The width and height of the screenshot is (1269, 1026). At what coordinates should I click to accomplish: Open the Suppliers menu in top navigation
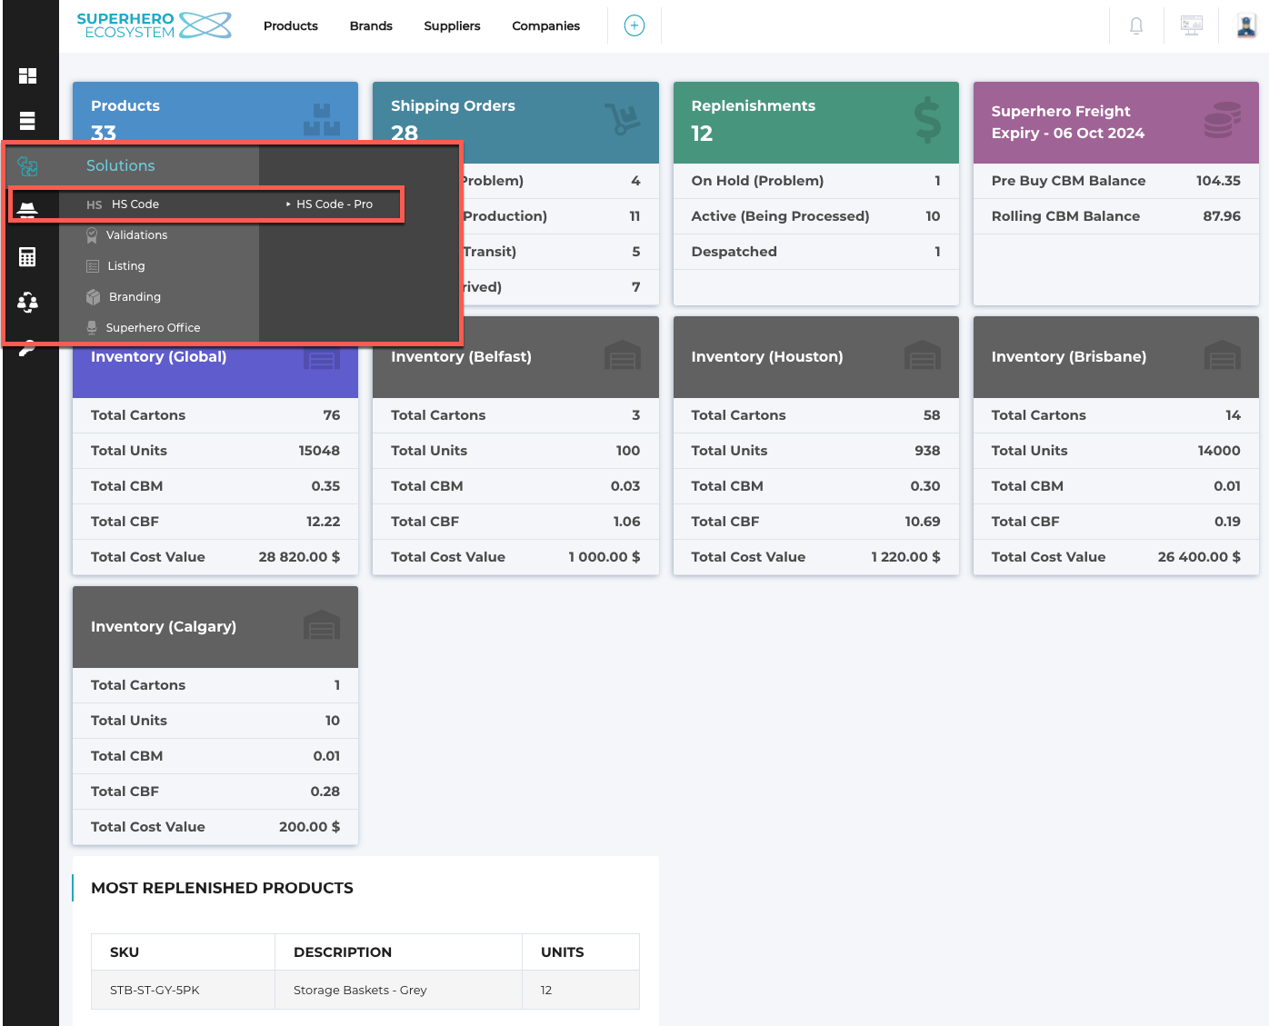point(452,25)
